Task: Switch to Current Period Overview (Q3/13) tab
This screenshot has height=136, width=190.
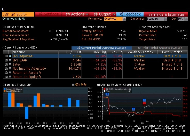Action: coord(101,48)
